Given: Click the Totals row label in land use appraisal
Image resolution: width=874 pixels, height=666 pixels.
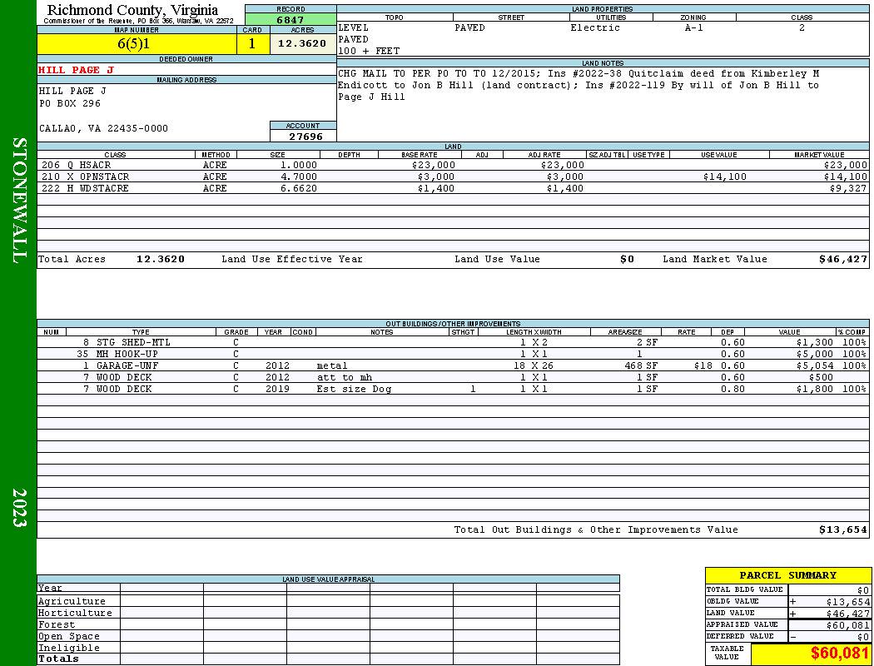Looking at the screenshot, I should click(x=58, y=659).
